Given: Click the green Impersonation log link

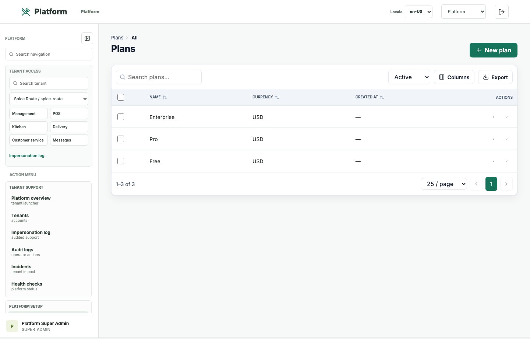Looking at the screenshot, I should (x=27, y=155).
